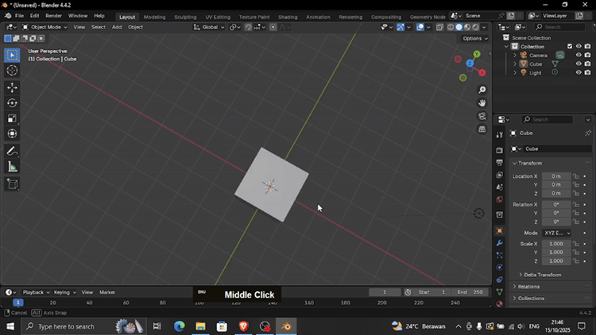Image resolution: width=596 pixels, height=335 pixels.
Task: Toggle X-ray display in viewport header
Action: tap(440, 27)
